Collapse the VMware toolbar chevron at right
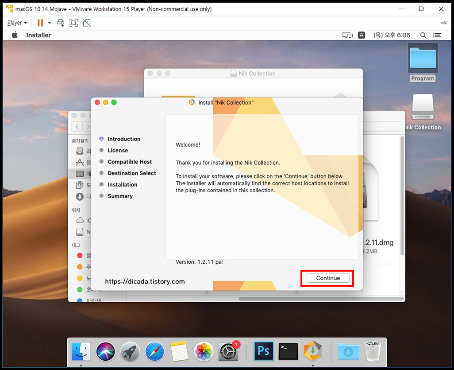The width and height of the screenshot is (454, 370). (444, 23)
